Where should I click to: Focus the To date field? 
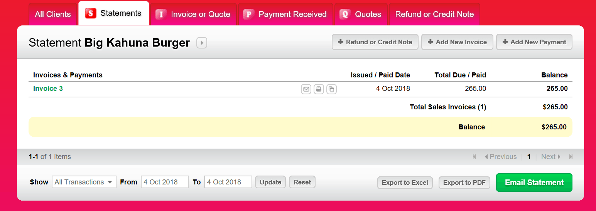[228, 182]
